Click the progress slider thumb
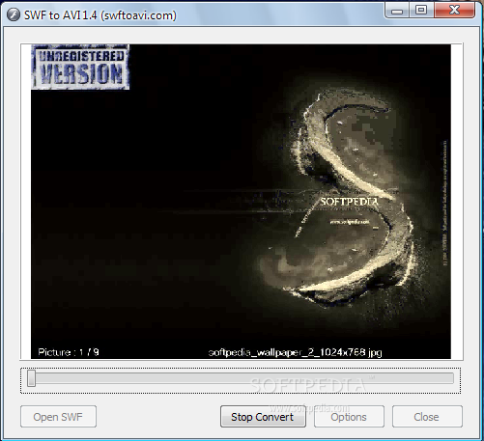The height and width of the screenshot is (441, 484). coord(31,378)
